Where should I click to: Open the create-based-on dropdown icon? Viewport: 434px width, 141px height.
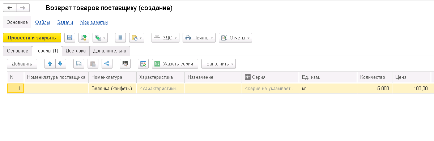click(x=101, y=38)
